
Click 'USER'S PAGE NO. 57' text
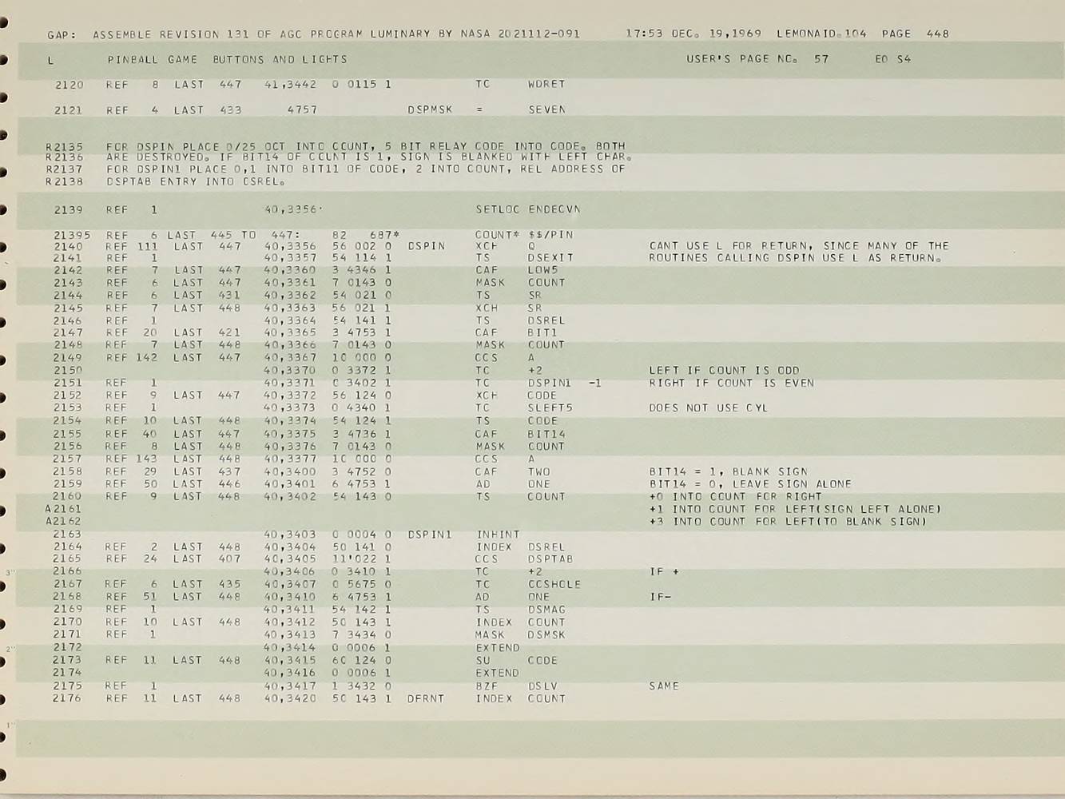tap(757, 59)
